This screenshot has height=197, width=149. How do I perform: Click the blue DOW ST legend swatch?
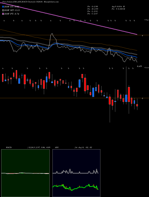pos(3,7)
